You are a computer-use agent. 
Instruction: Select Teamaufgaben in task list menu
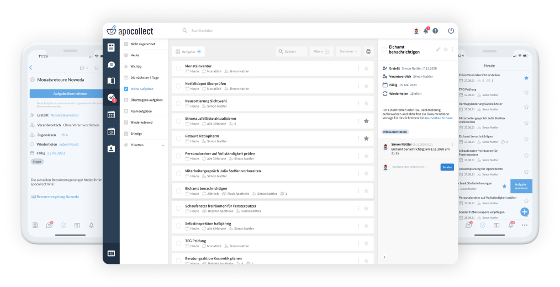tap(141, 111)
